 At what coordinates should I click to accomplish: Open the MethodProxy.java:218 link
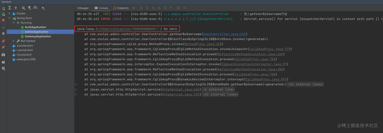point(203,44)
